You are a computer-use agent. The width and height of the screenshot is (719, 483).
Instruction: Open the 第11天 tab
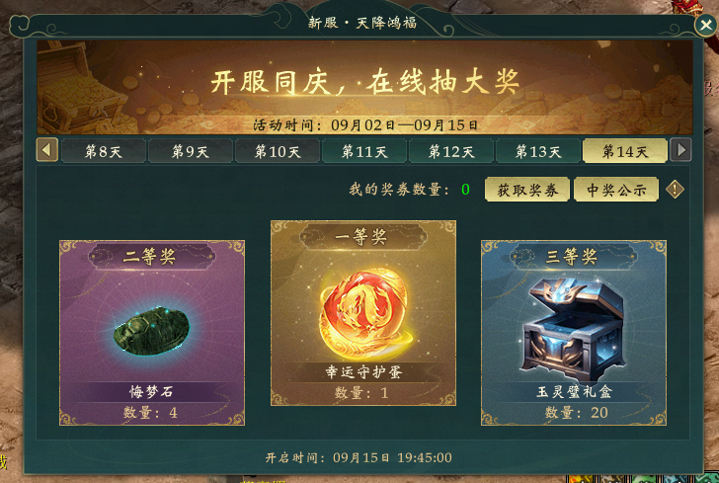pos(364,151)
